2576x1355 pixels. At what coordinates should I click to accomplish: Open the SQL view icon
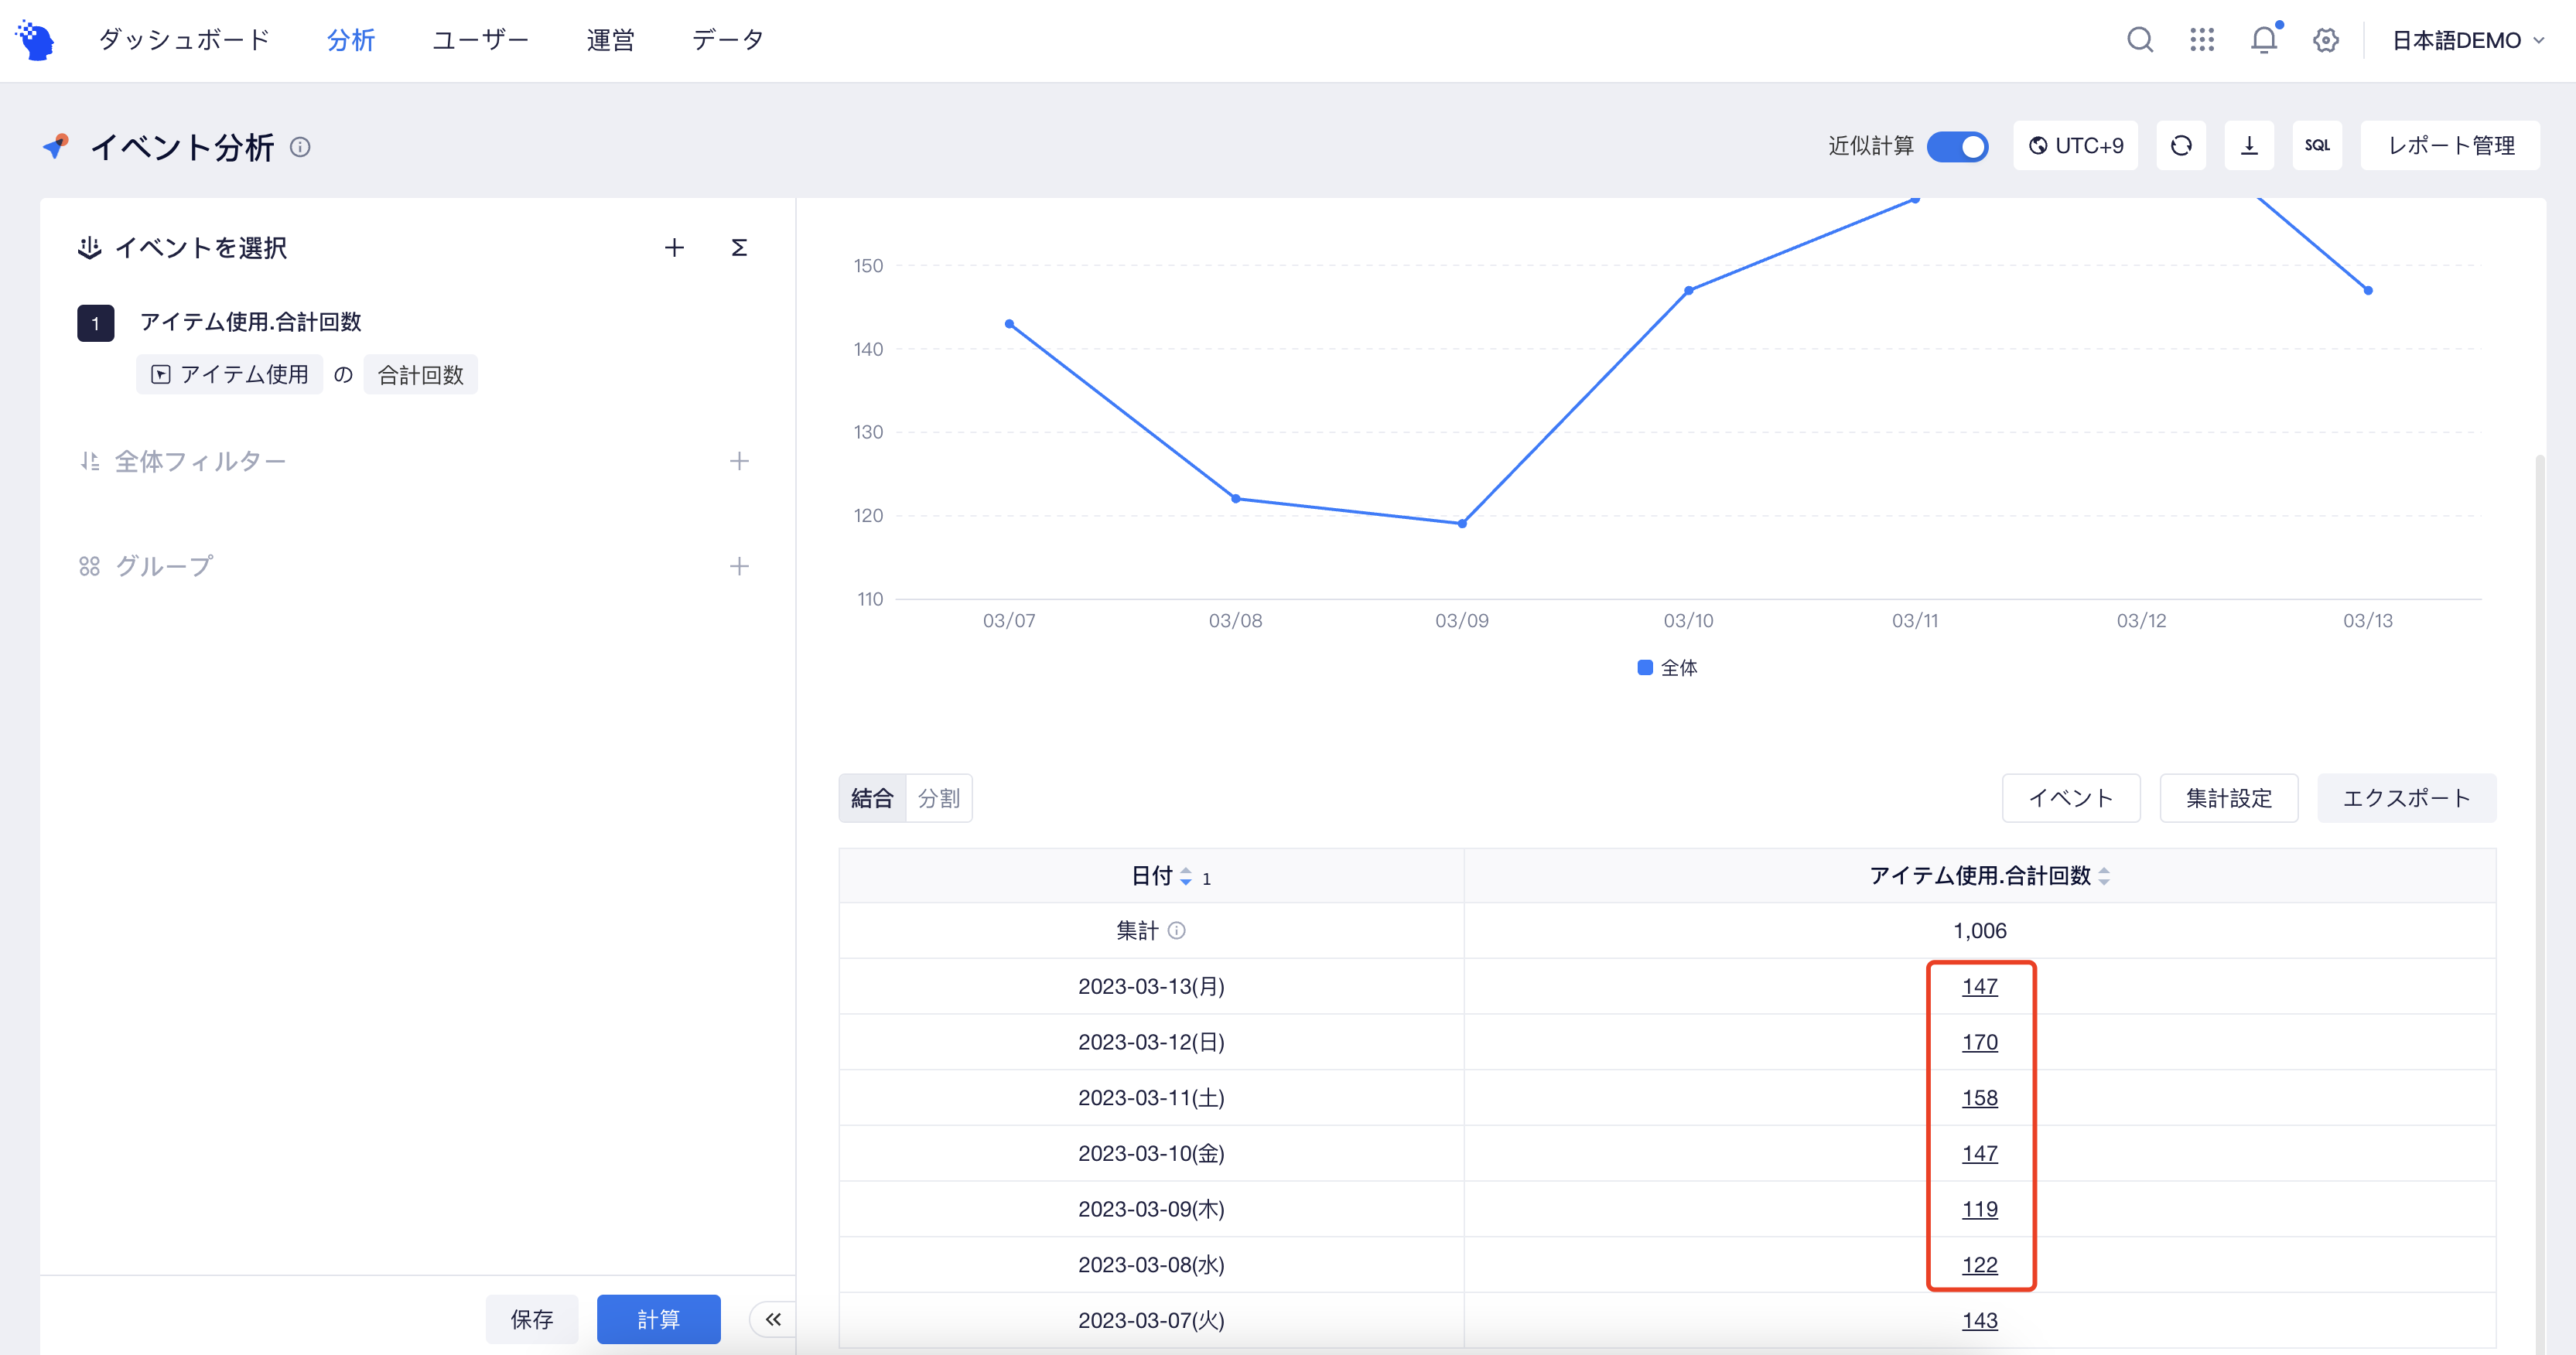tap(2318, 146)
